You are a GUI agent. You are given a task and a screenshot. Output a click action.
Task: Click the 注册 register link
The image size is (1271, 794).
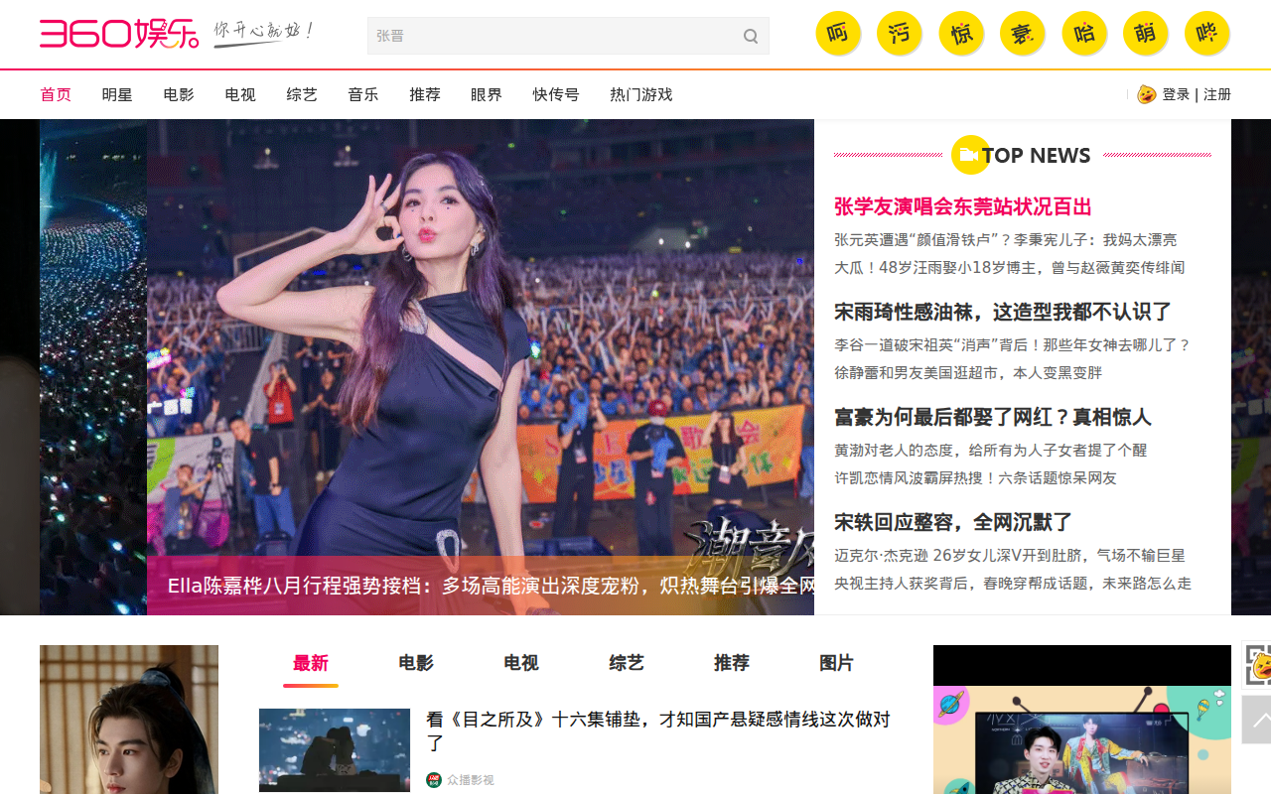1217,94
